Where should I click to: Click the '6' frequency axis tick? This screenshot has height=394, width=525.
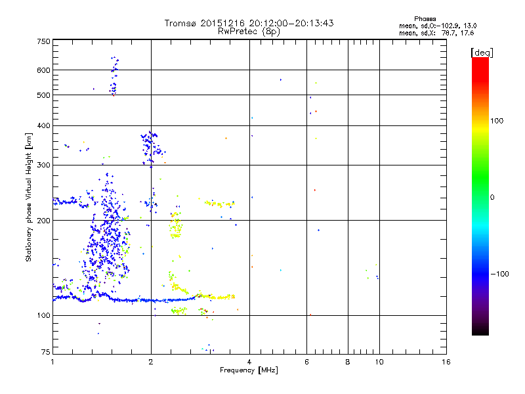tap(306, 362)
